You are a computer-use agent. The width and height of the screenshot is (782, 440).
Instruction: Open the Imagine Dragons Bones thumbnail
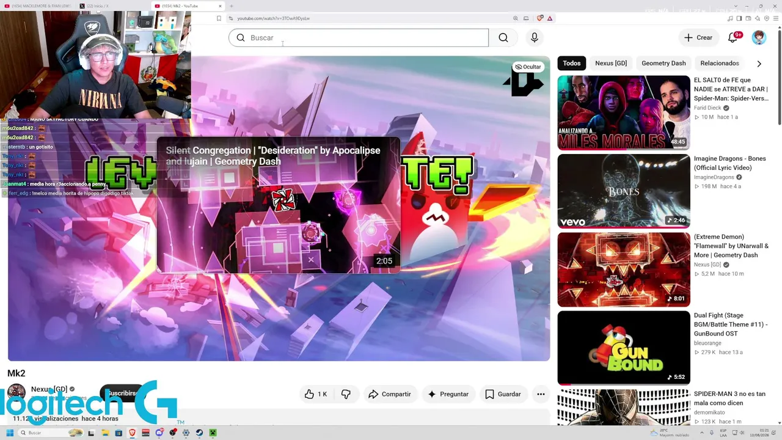pyautogui.click(x=624, y=191)
